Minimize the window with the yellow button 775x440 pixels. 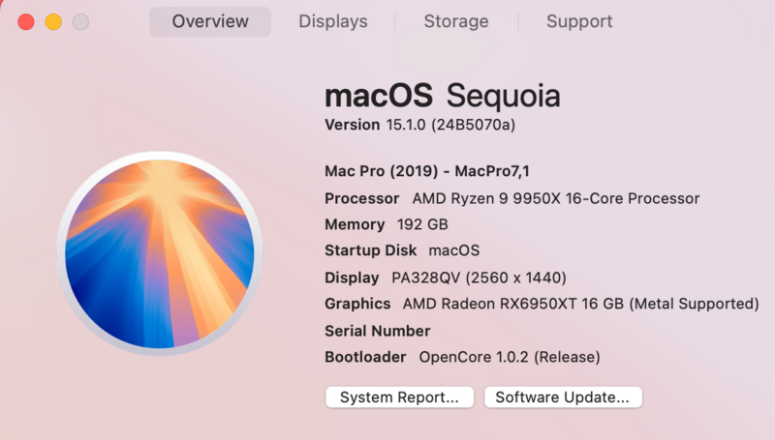click(x=53, y=21)
